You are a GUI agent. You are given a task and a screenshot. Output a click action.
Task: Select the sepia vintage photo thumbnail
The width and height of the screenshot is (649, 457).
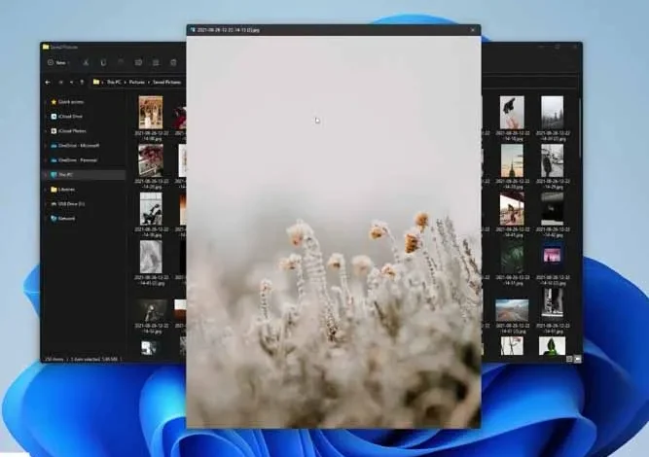click(x=151, y=112)
